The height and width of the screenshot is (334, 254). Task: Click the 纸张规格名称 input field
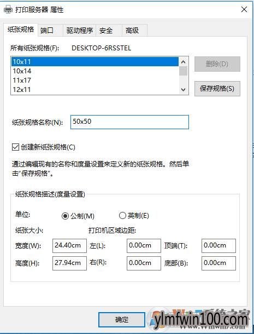129,122
